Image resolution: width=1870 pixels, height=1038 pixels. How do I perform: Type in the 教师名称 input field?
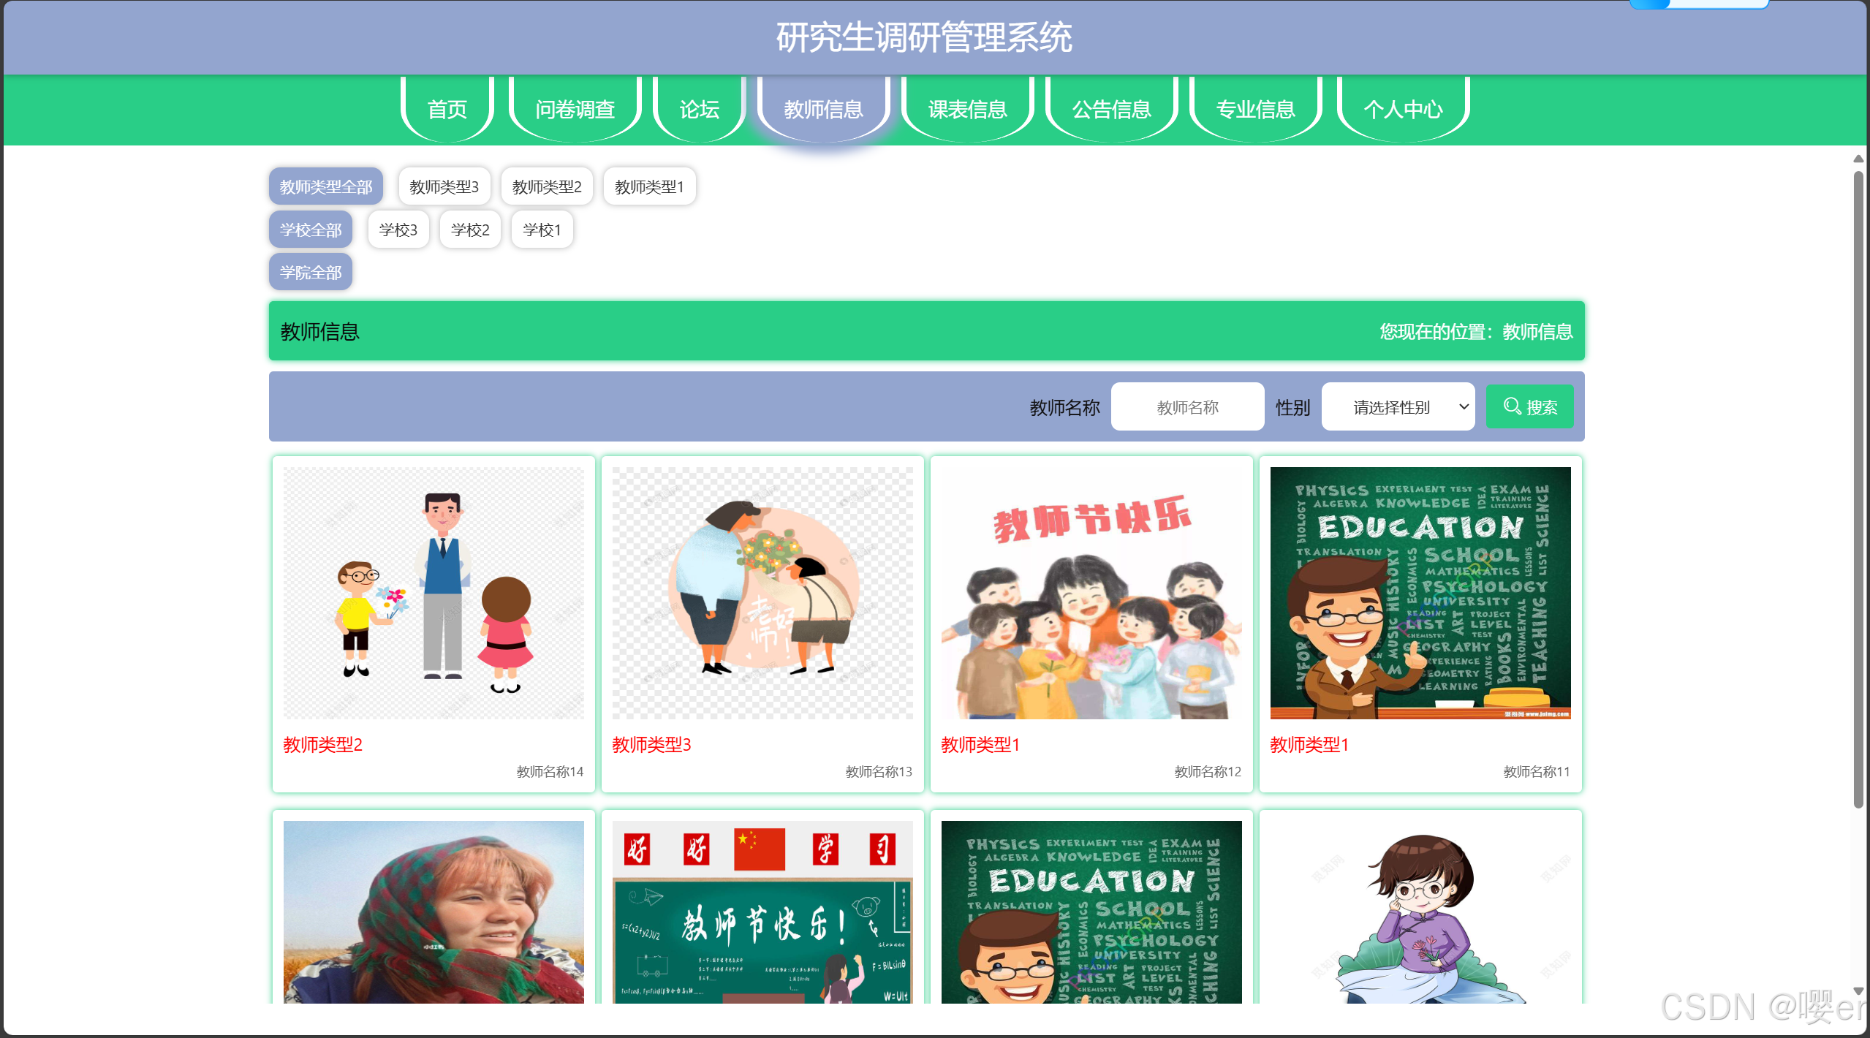(x=1186, y=406)
